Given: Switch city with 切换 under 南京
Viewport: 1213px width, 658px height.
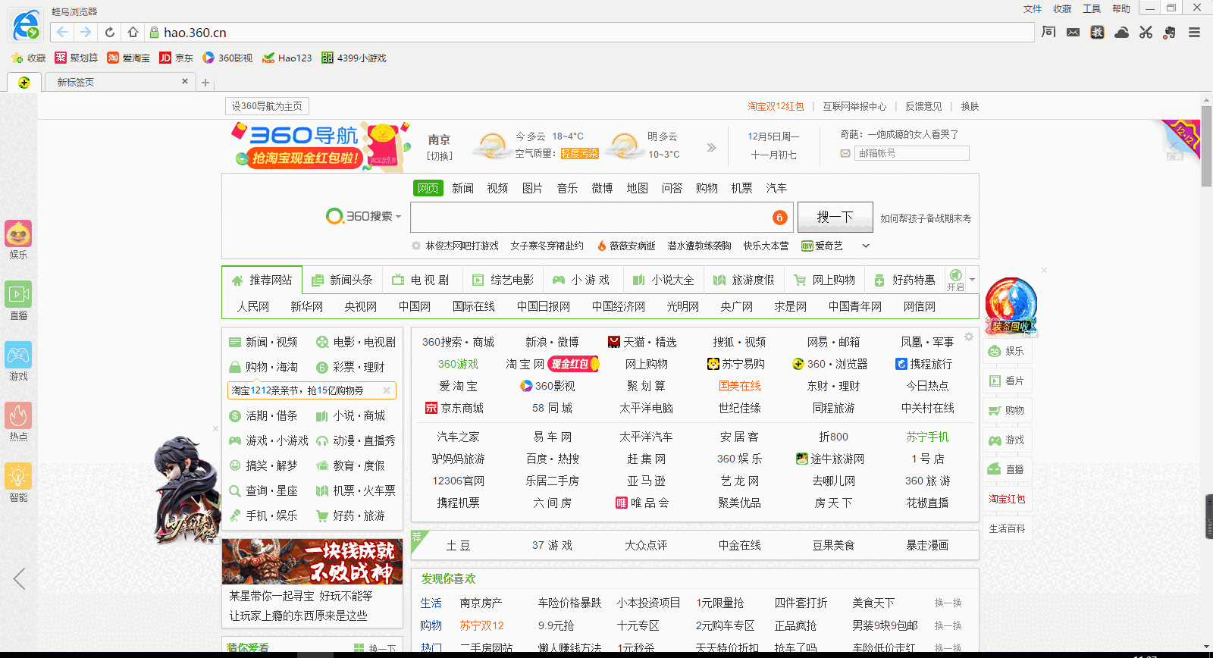Looking at the screenshot, I should pos(439,155).
